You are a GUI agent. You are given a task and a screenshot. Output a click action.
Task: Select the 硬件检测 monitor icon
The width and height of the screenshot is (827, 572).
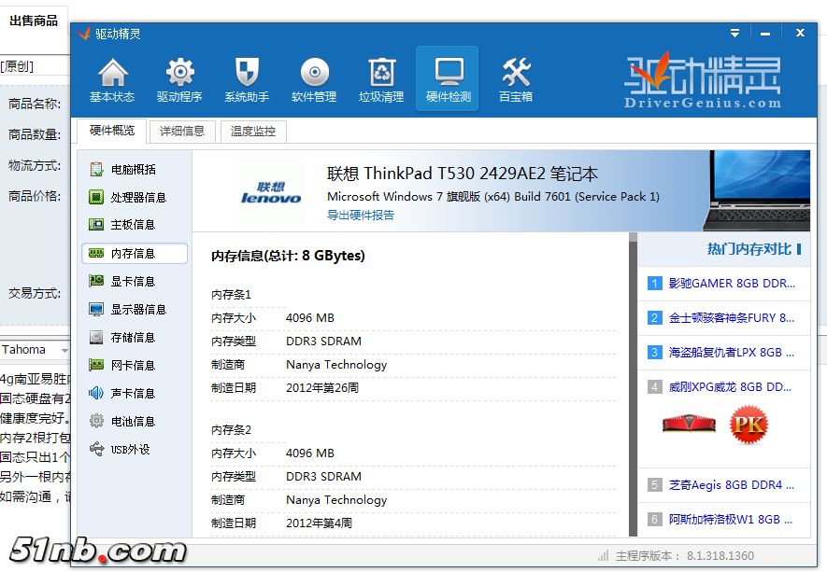pyautogui.click(x=448, y=78)
